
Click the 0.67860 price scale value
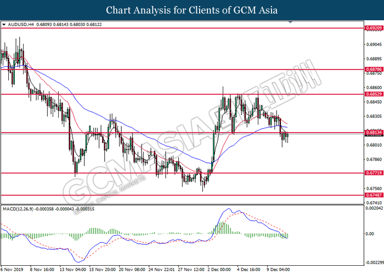(374, 159)
